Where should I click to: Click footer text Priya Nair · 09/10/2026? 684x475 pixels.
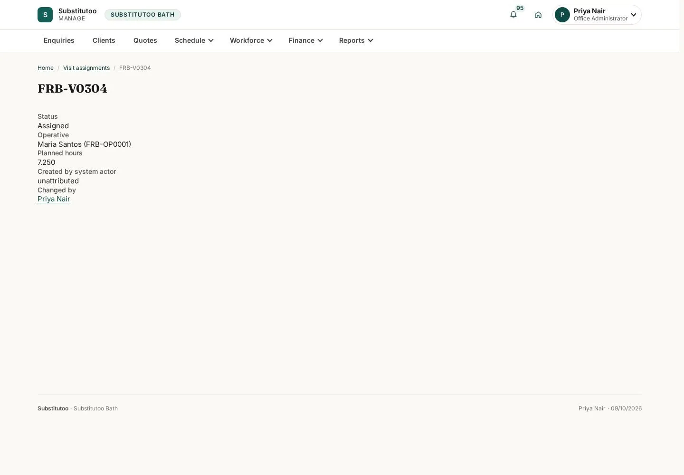click(x=610, y=408)
